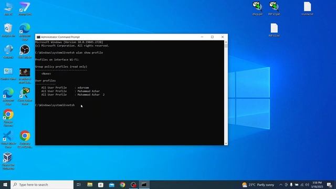336x189 pixels.
Task: Click the 'User profiles' heading text
Action: point(45,80)
